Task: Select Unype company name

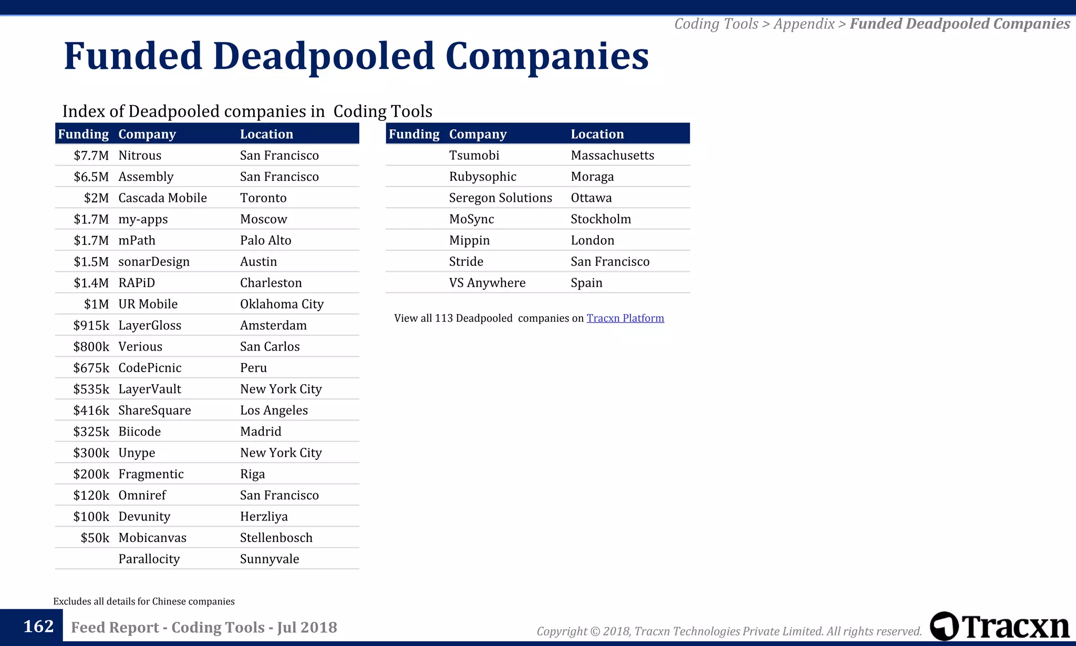Action: click(x=137, y=453)
